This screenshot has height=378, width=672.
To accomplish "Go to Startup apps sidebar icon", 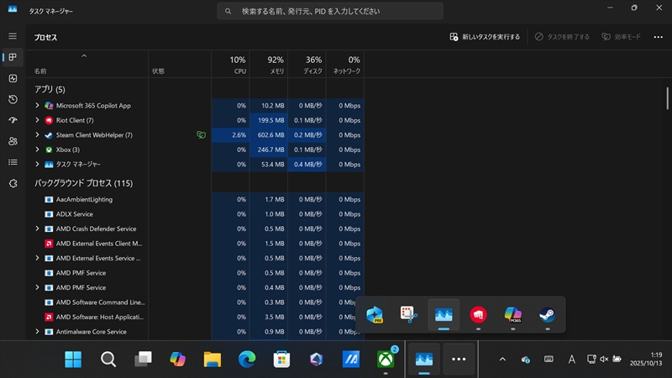I will (13, 120).
